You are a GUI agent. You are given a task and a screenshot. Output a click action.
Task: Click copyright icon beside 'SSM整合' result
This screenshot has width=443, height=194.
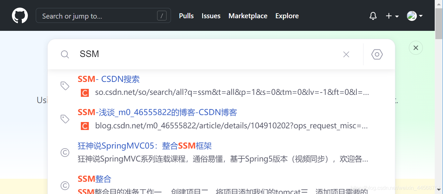coord(65,185)
